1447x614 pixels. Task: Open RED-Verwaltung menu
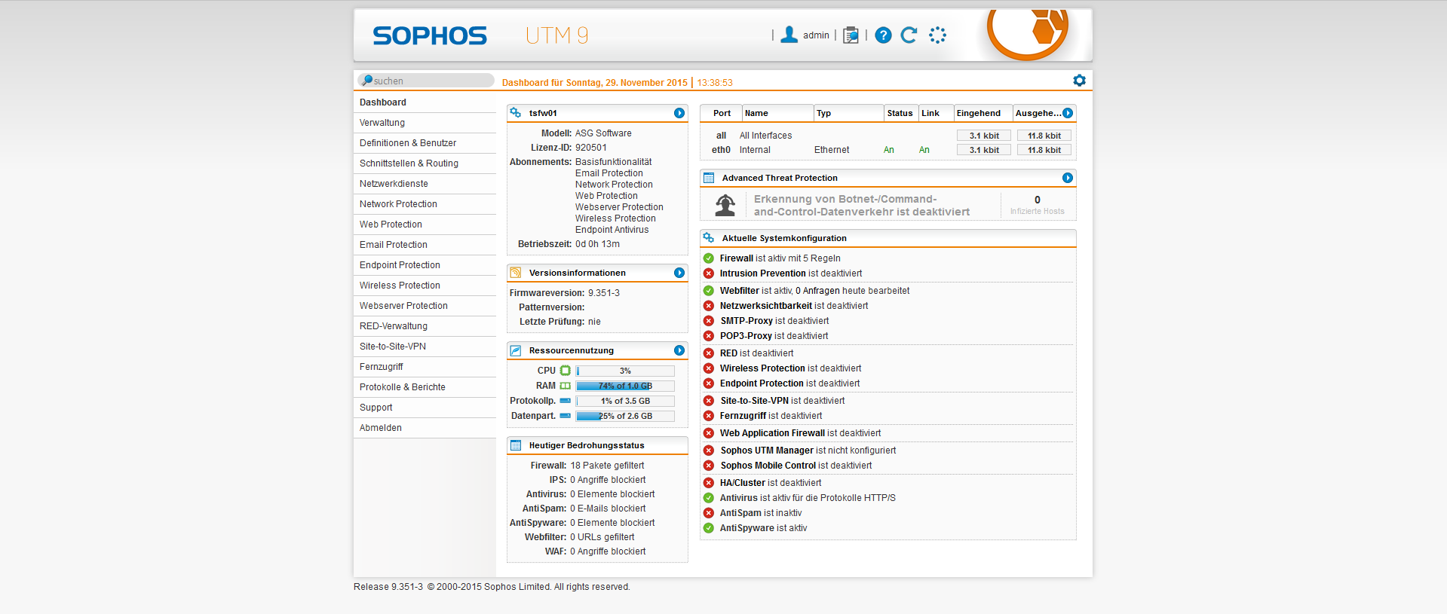pos(425,326)
